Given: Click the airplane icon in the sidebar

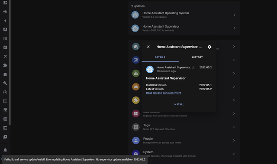Looking at the screenshot, I should [x=5, y=56].
